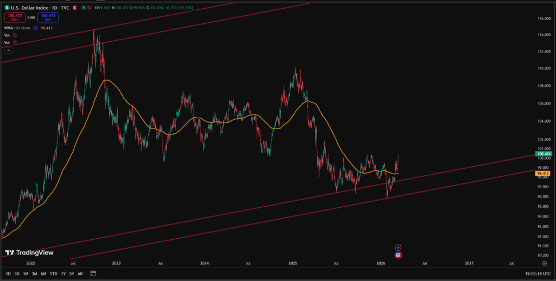Click the green 100.474 price label on scale

(x=544, y=154)
